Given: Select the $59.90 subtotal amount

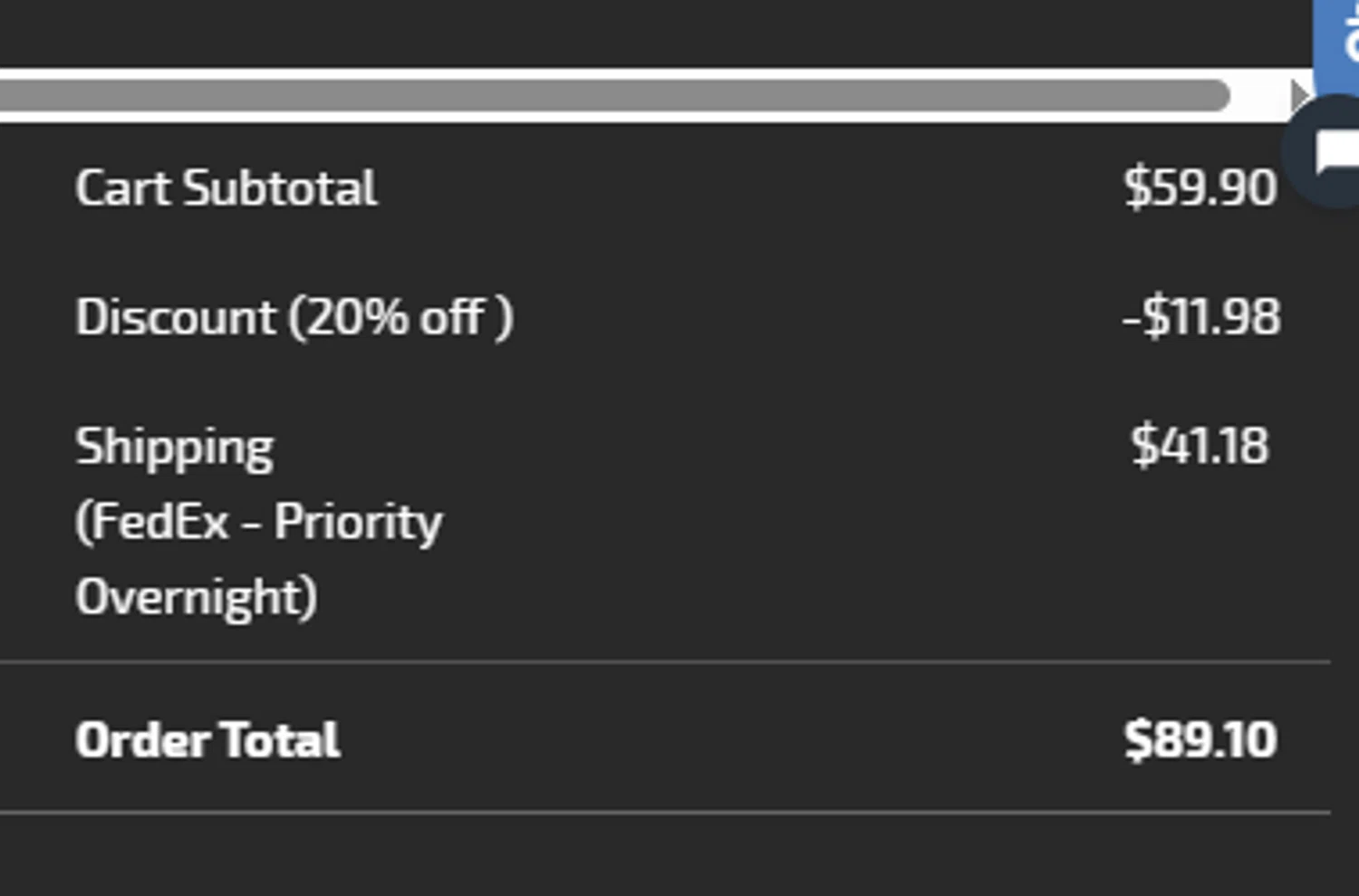Looking at the screenshot, I should pos(1200,188).
